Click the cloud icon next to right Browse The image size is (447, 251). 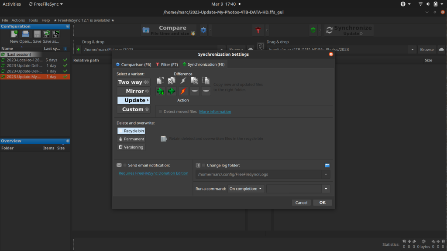point(441,50)
